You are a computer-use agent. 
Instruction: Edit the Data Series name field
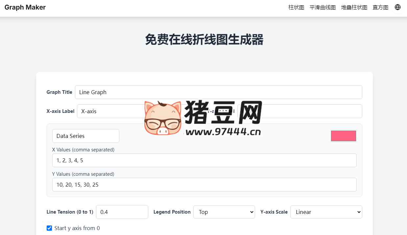(85, 136)
